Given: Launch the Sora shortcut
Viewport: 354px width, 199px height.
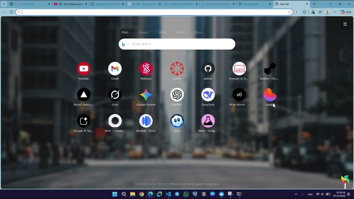Looking at the screenshot, I should coord(177,121).
